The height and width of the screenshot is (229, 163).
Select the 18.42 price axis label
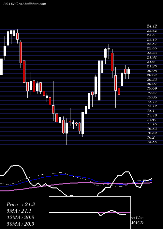tap(152, 106)
